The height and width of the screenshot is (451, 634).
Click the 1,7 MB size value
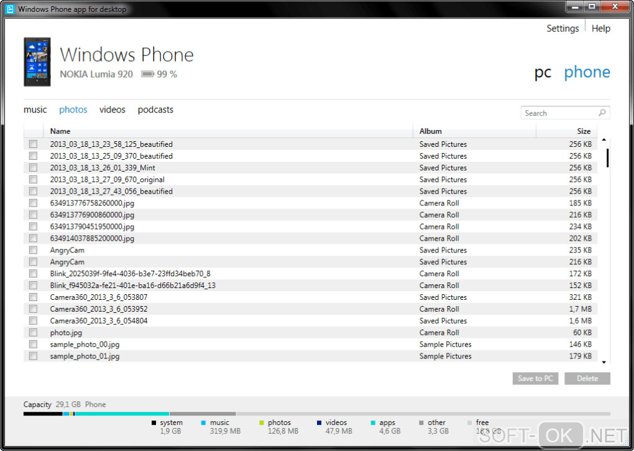click(580, 309)
